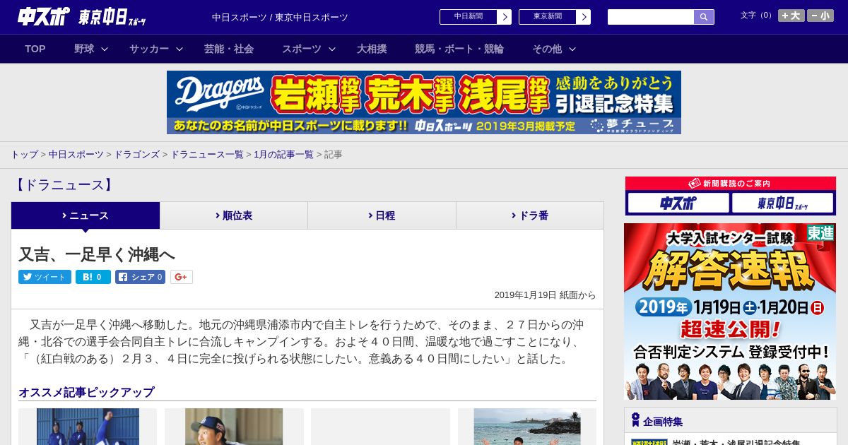Click the capped player portrait thumbnail
The image size is (848, 445).
(x=234, y=427)
